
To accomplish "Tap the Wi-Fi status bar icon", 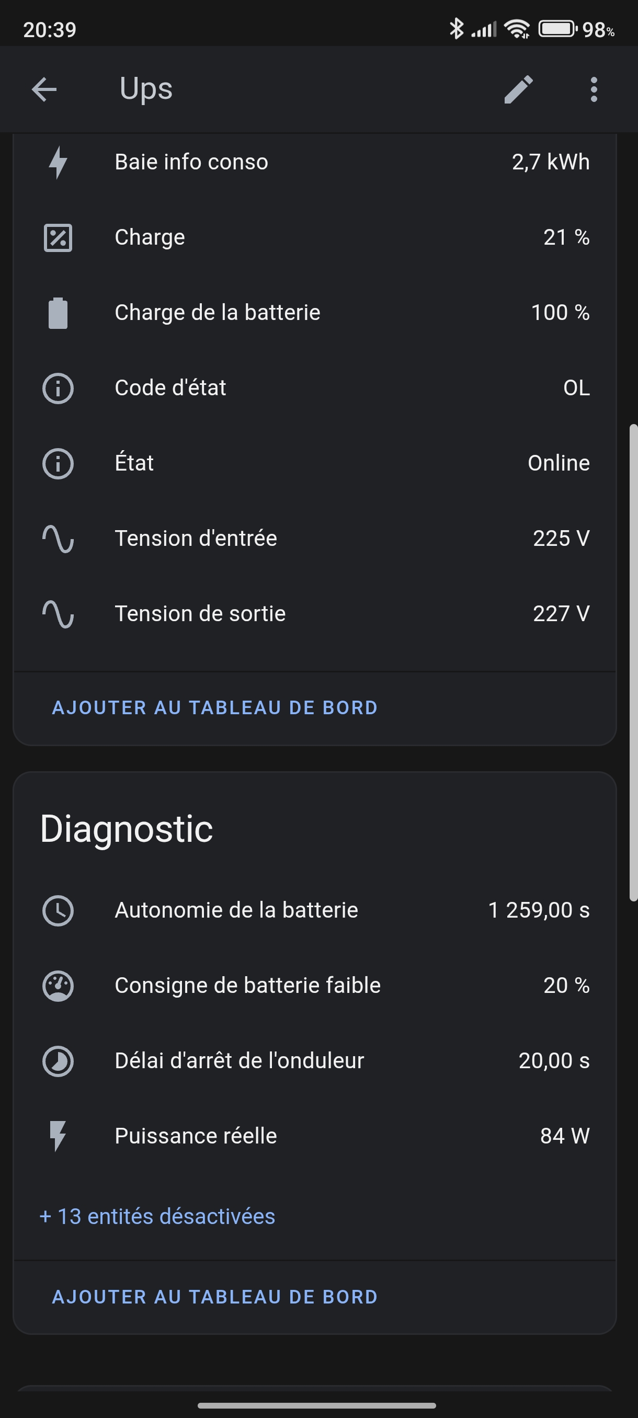I will [x=516, y=29].
